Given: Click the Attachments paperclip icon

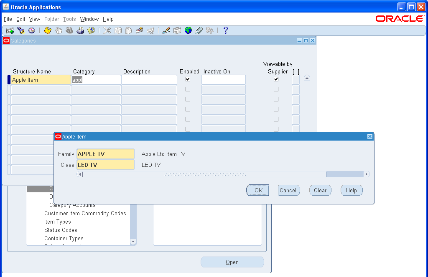Looking at the screenshot, I should (199, 30).
